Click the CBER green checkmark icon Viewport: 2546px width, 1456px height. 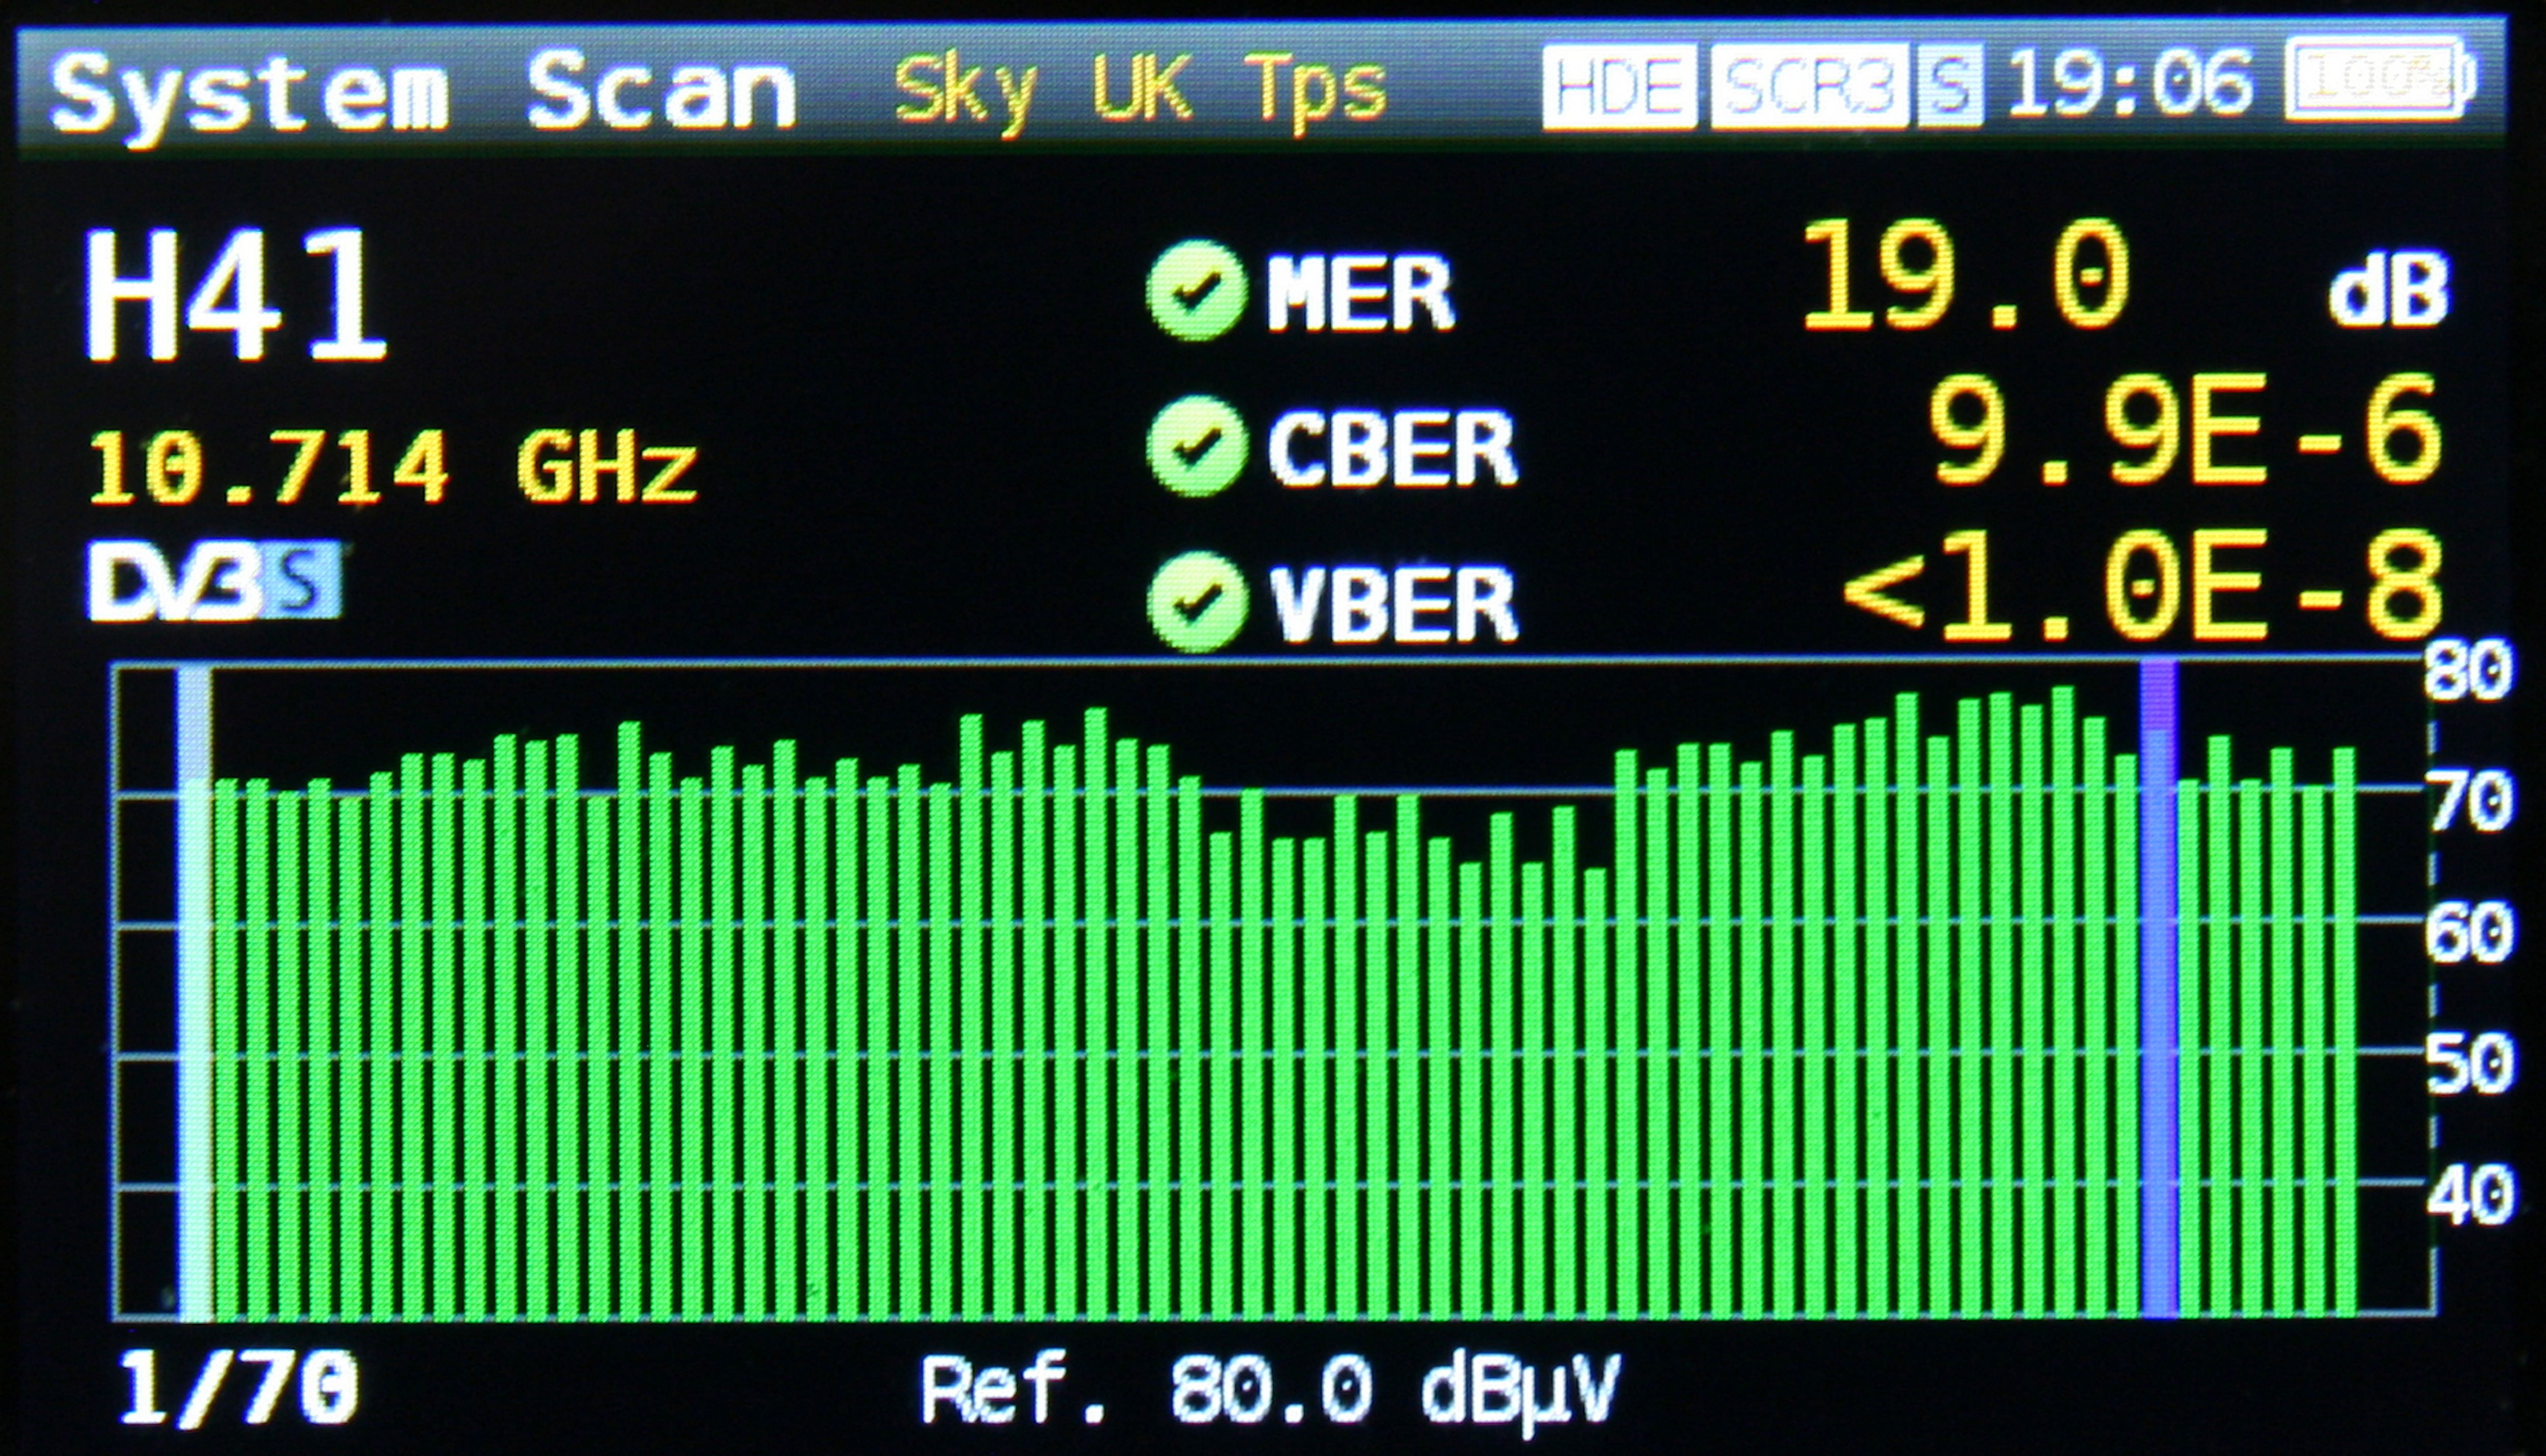(x=1197, y=446)
